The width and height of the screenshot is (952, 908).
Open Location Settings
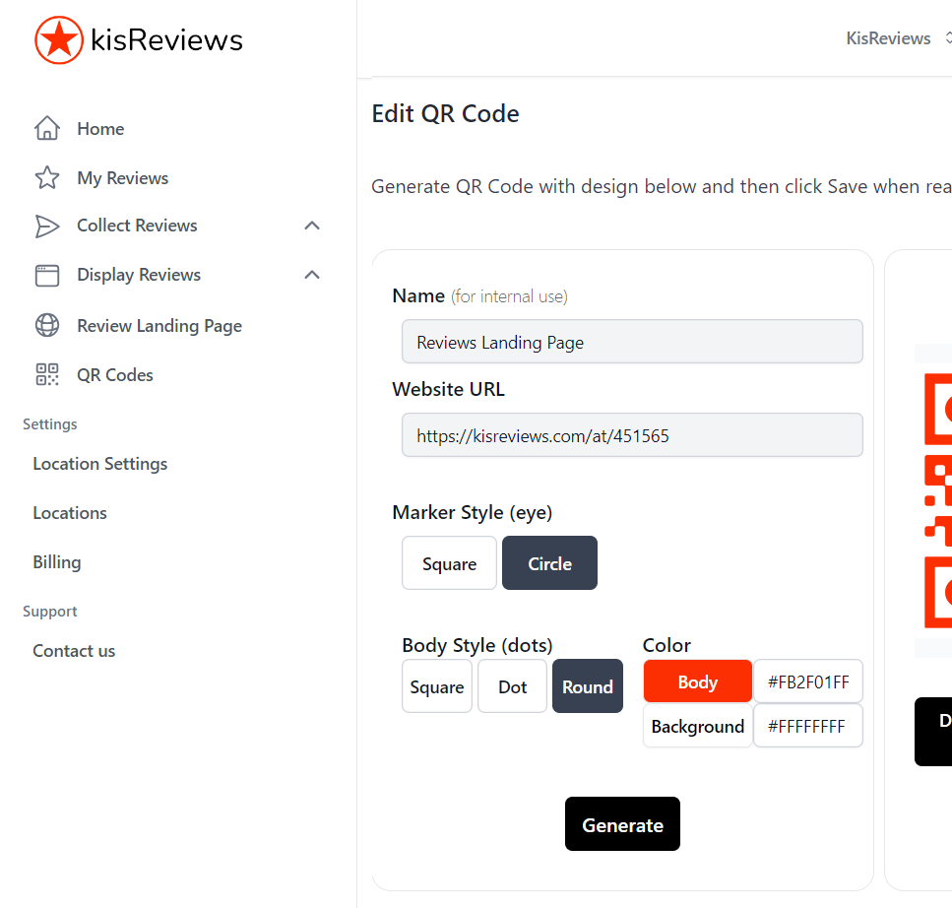pos(100,464)
